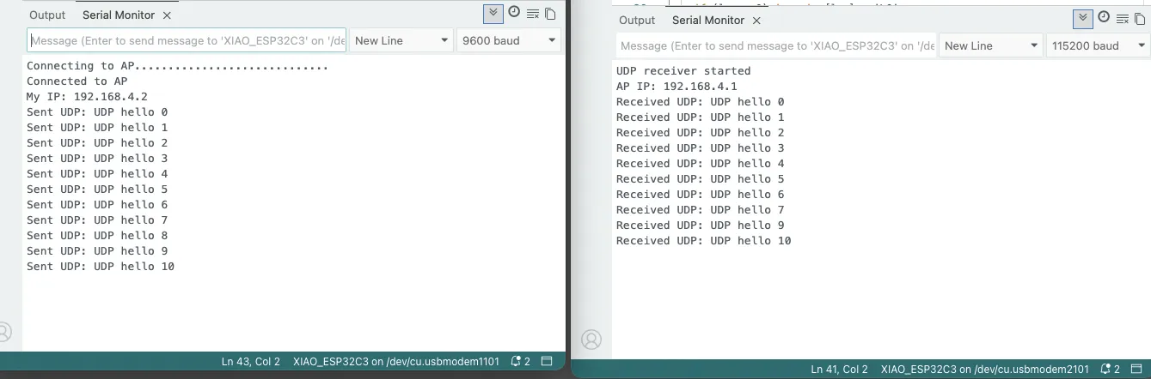
Task: Click Ln 41, Col 2 cursor position
Action: [x=839, y=370]
